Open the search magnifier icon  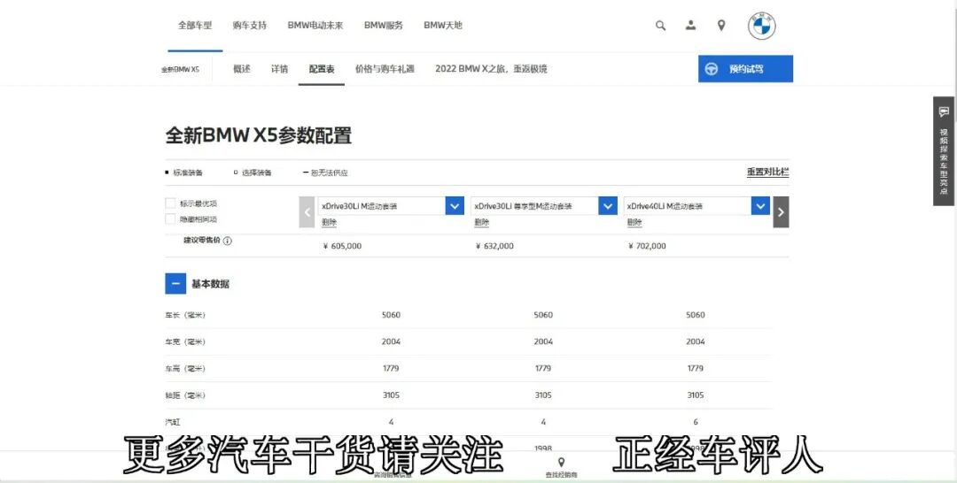click(660, 26)
